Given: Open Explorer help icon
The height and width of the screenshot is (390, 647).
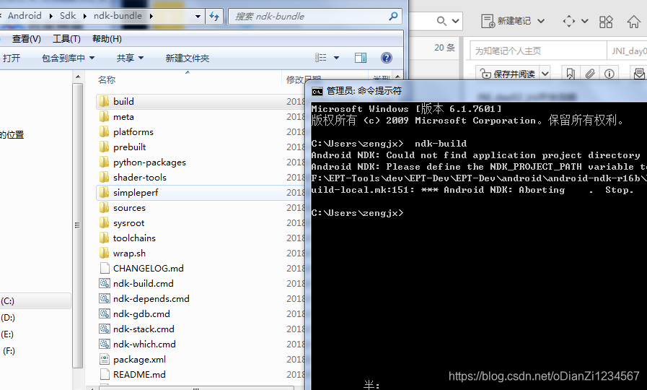Looking at the screenshot, I should click(x=387, y=58).
